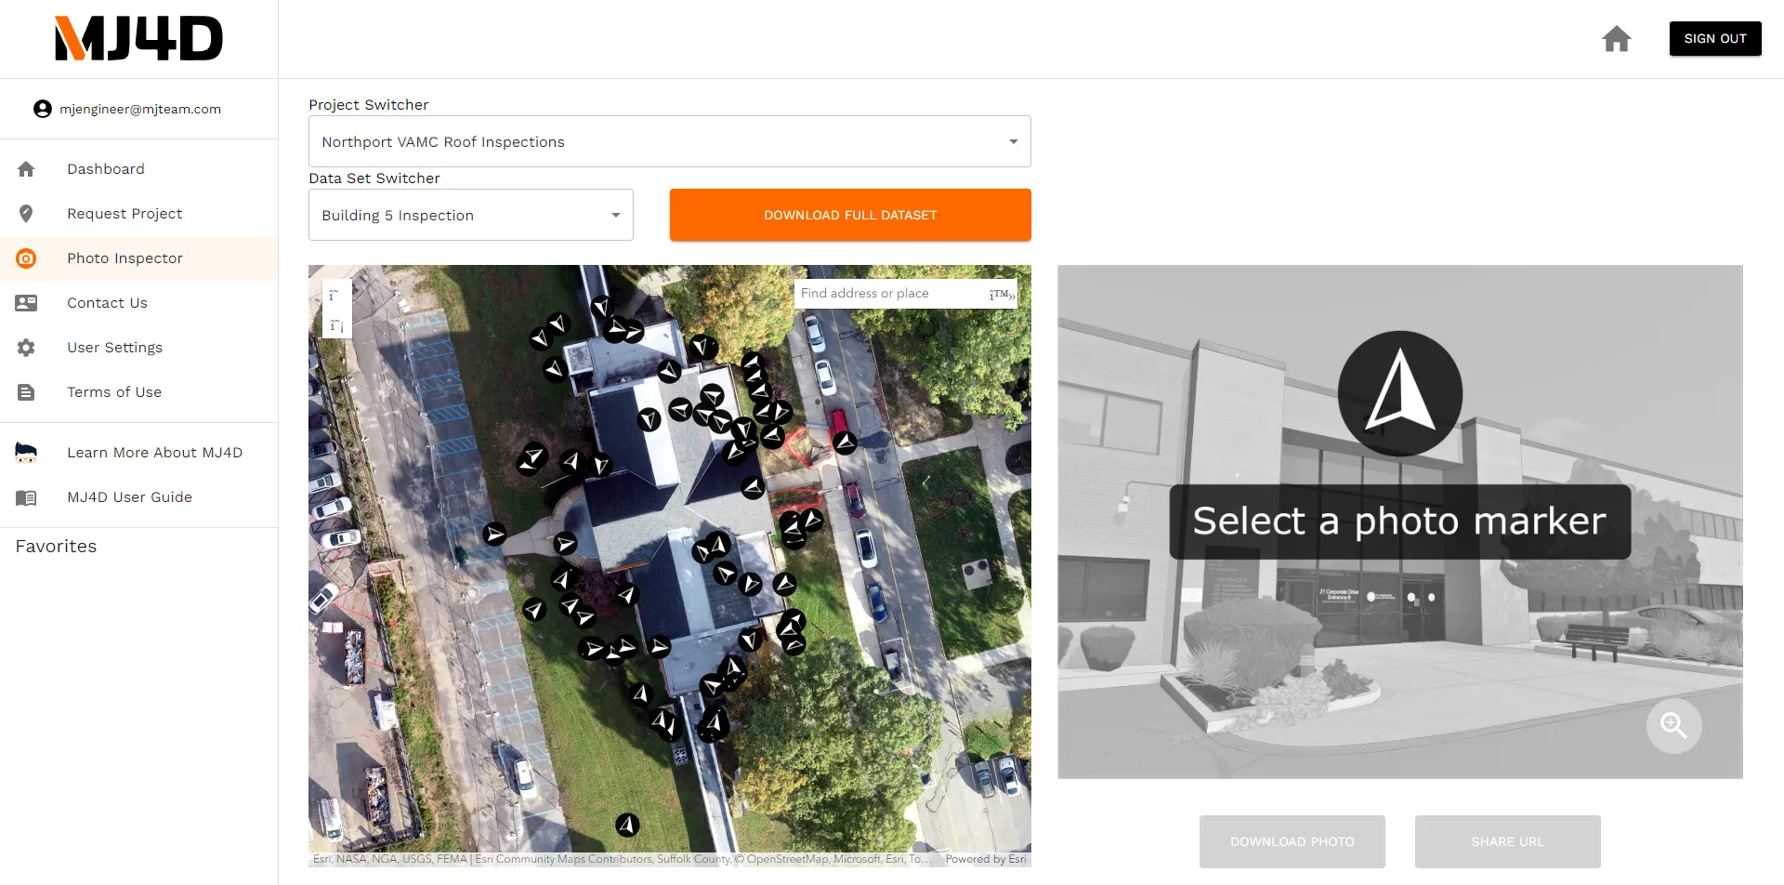This screenshot has height=885, width=1784.
Task: Open the MJ4D User Guide
Action: click(x=139, y=497)
